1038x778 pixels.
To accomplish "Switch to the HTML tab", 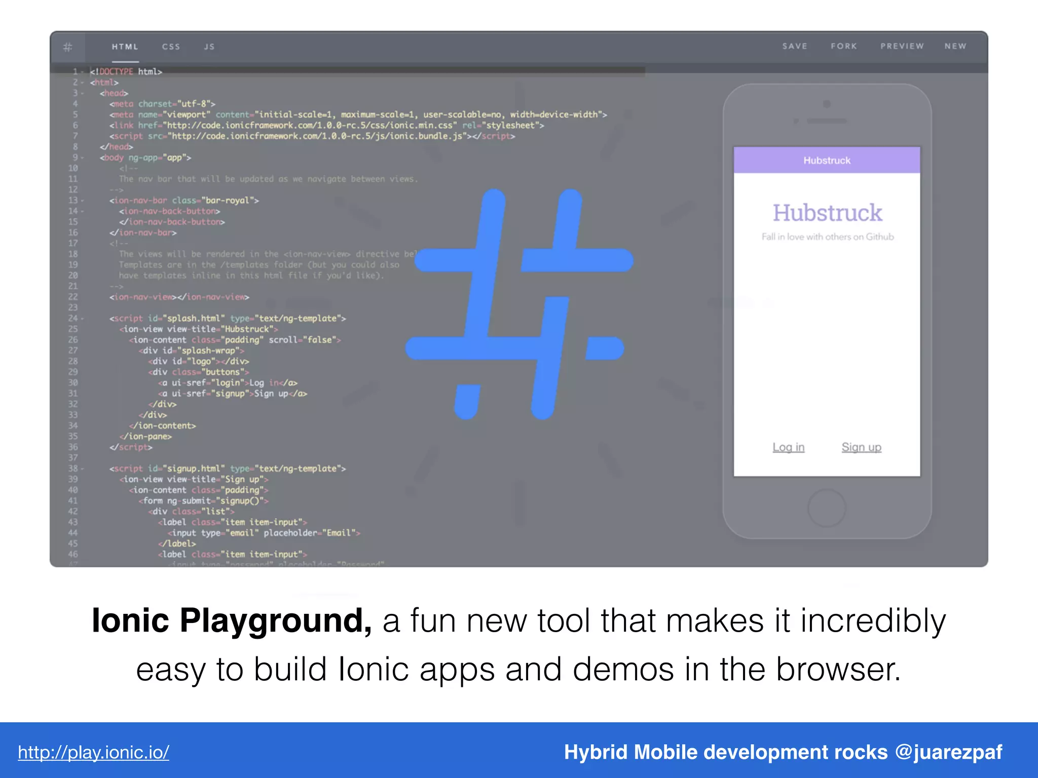I will pos(125,47).
